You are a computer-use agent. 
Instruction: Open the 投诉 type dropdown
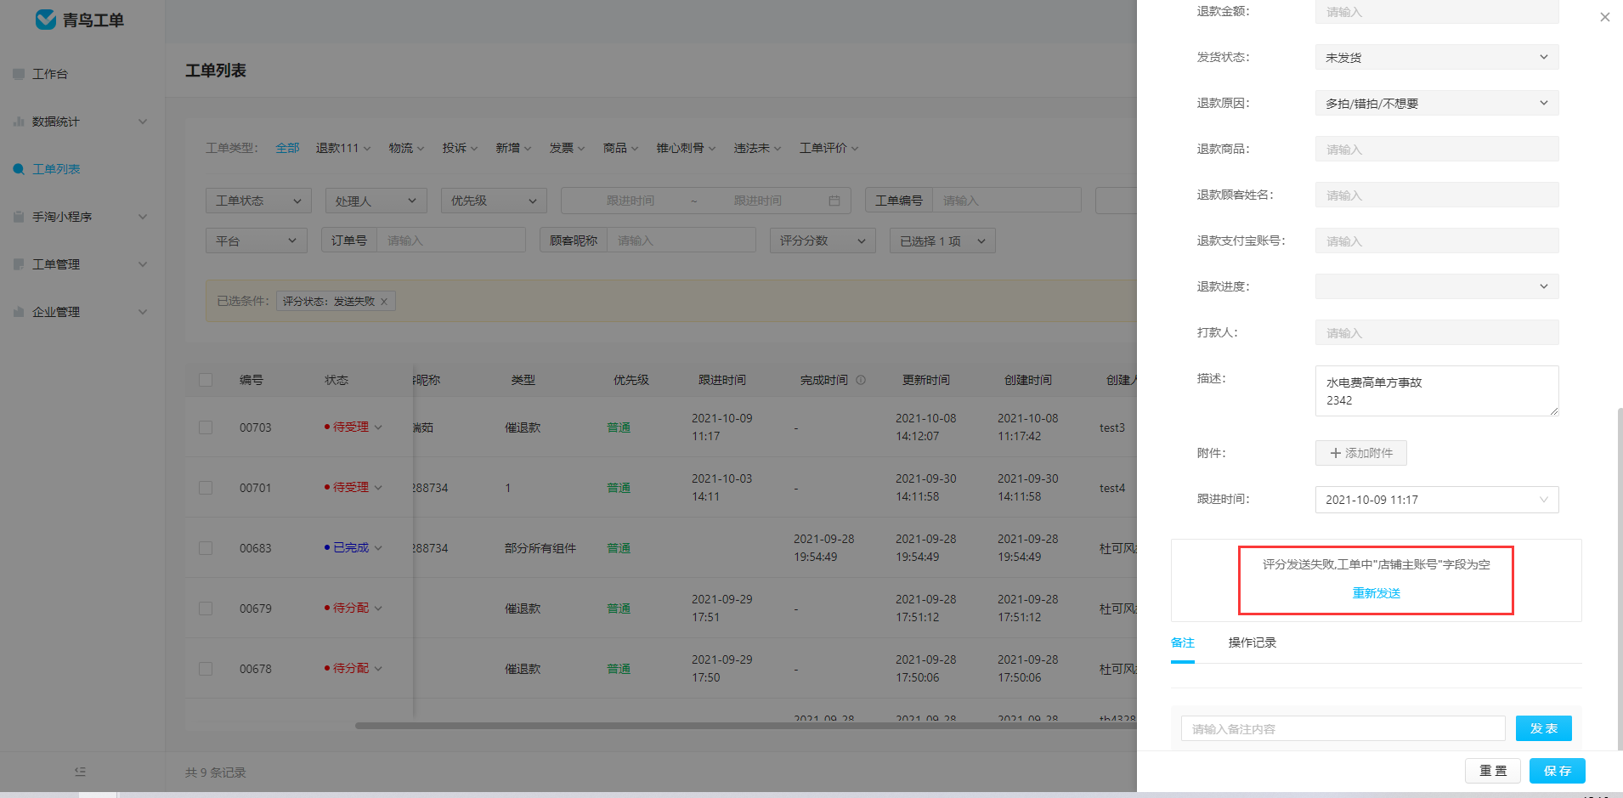[x=460, y=148]
